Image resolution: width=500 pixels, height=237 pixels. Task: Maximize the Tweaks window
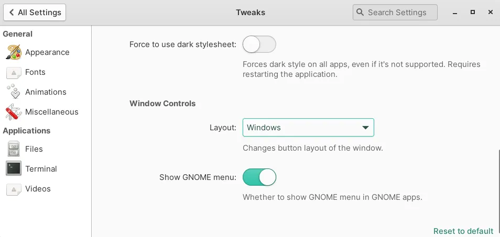473,12
